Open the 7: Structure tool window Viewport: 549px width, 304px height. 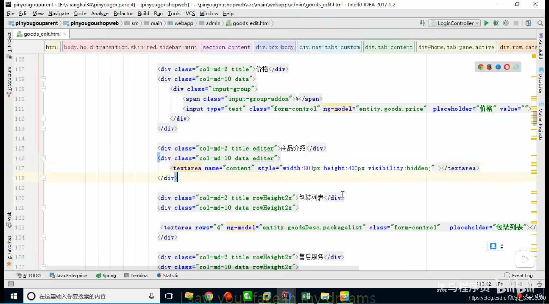9,81
